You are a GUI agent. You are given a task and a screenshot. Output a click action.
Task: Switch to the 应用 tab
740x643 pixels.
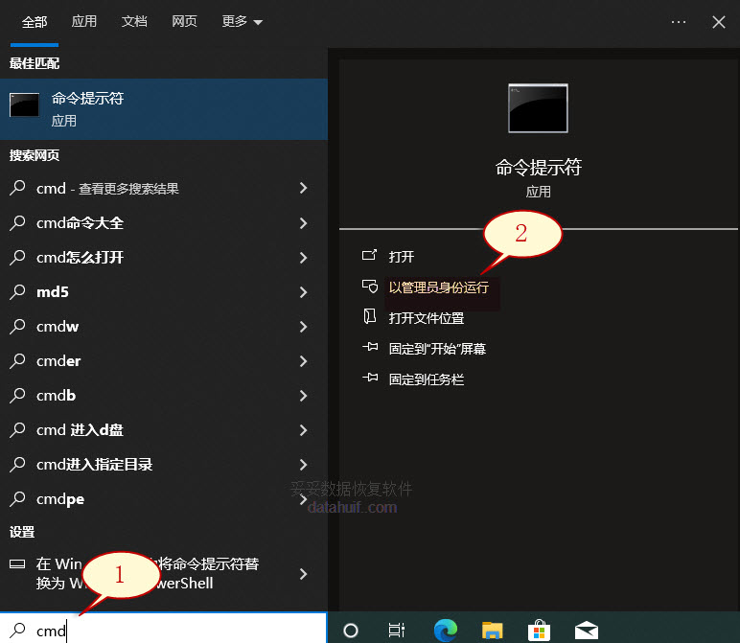tap(84, 22)
